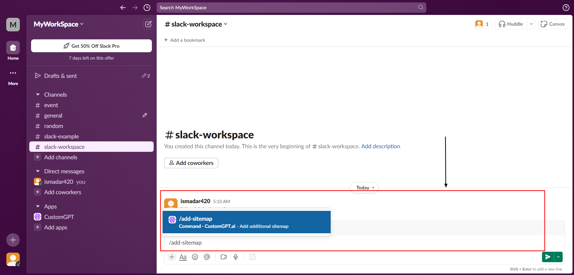Collapse the Direct messages section
Viewport: 574px width, 275px height.
(x=38, y=171)
